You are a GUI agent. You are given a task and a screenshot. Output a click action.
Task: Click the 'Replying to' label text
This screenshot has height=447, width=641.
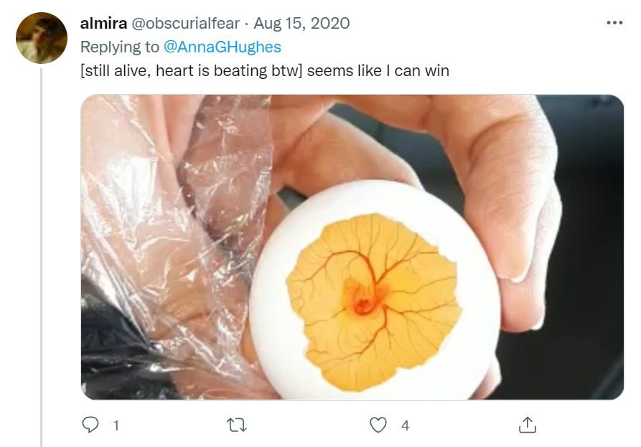coord(119,47)
